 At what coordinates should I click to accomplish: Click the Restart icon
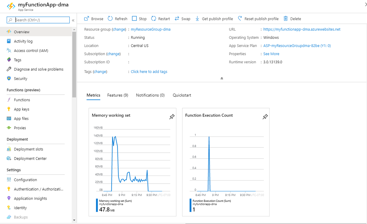154,19
